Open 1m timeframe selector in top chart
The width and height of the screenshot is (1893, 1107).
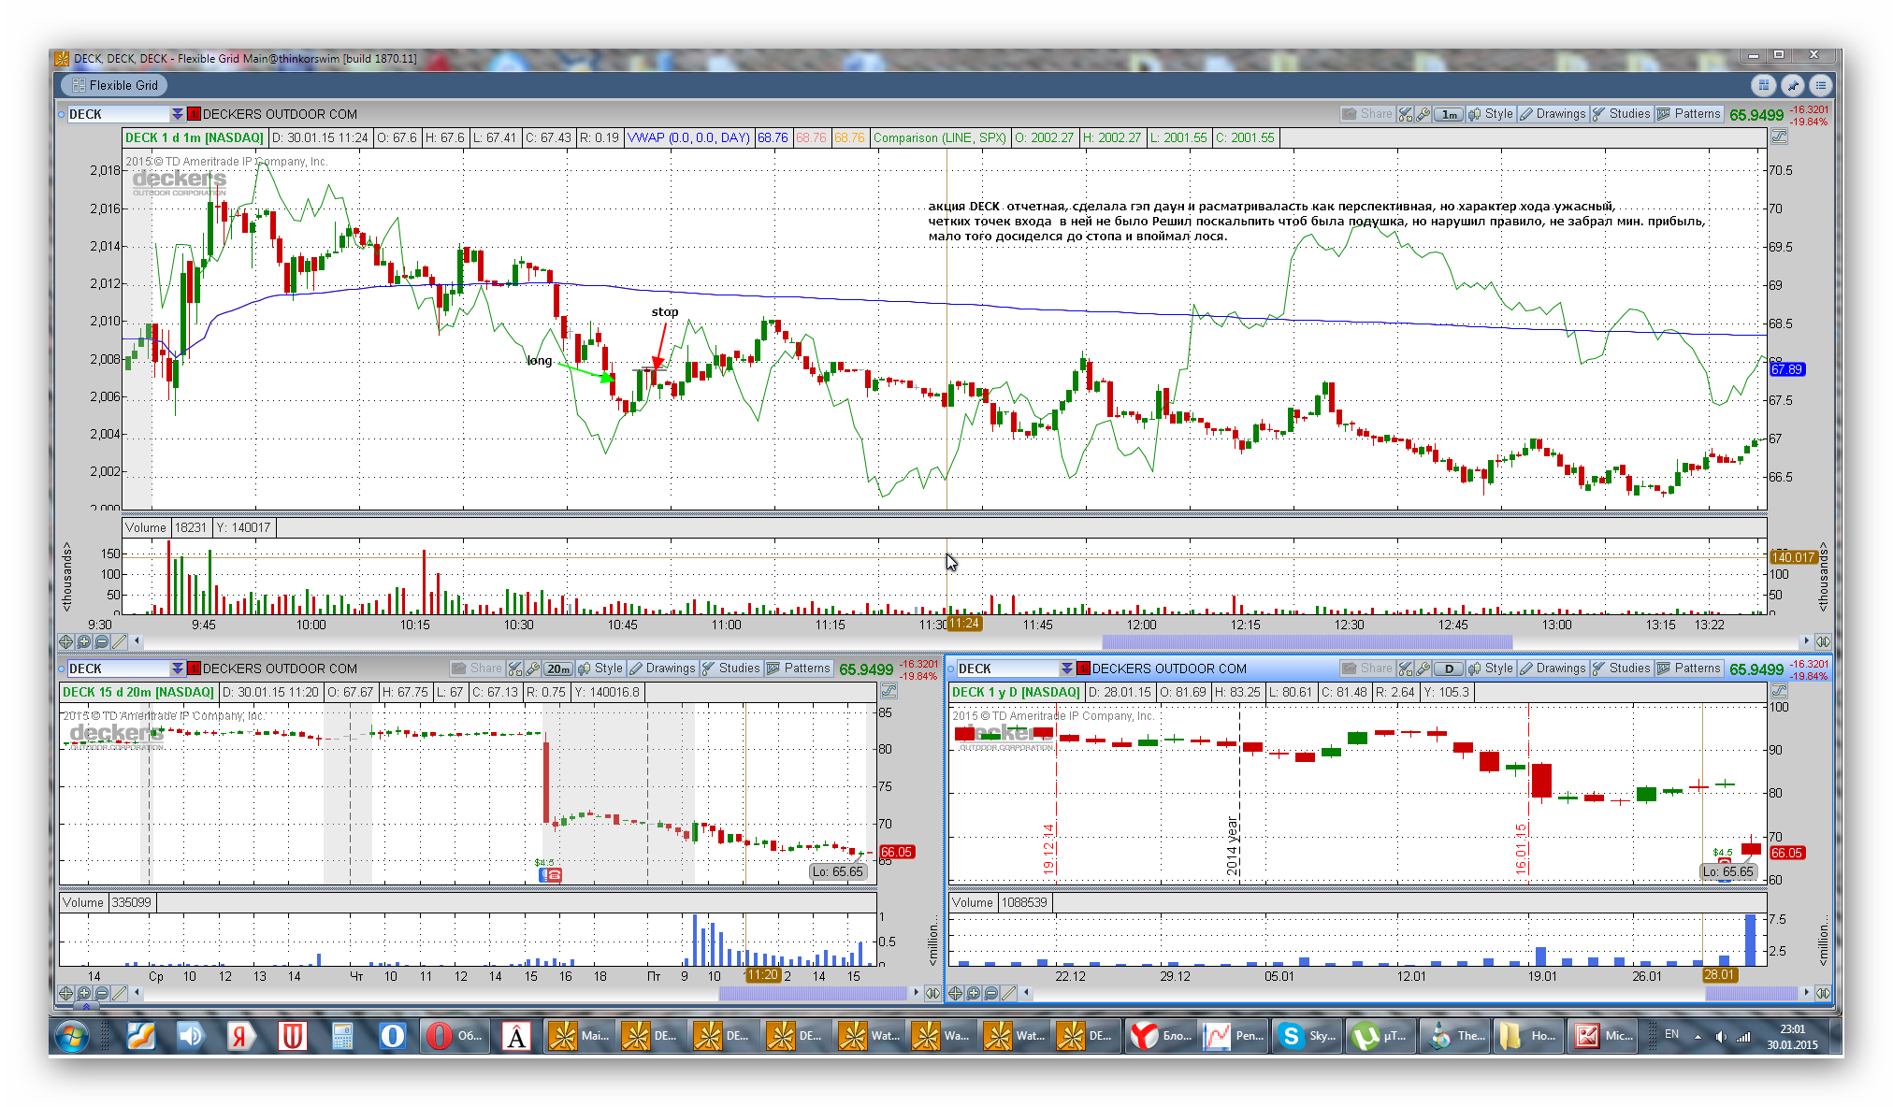(1449, 114)
